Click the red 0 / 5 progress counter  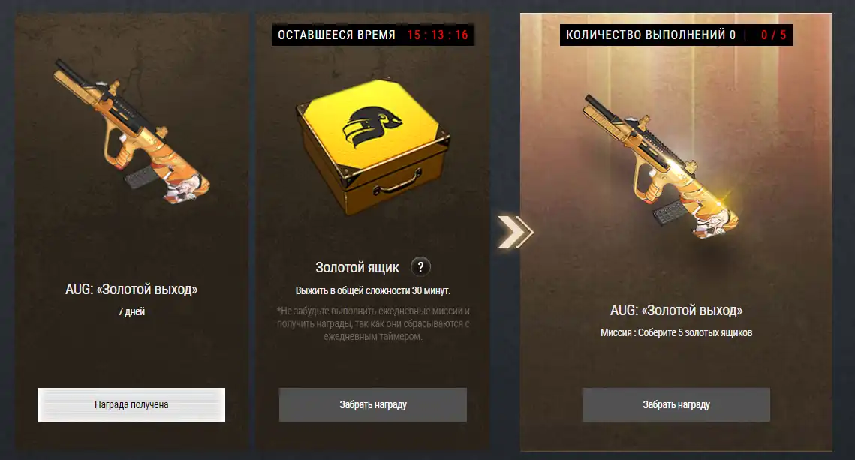(773, 35)
